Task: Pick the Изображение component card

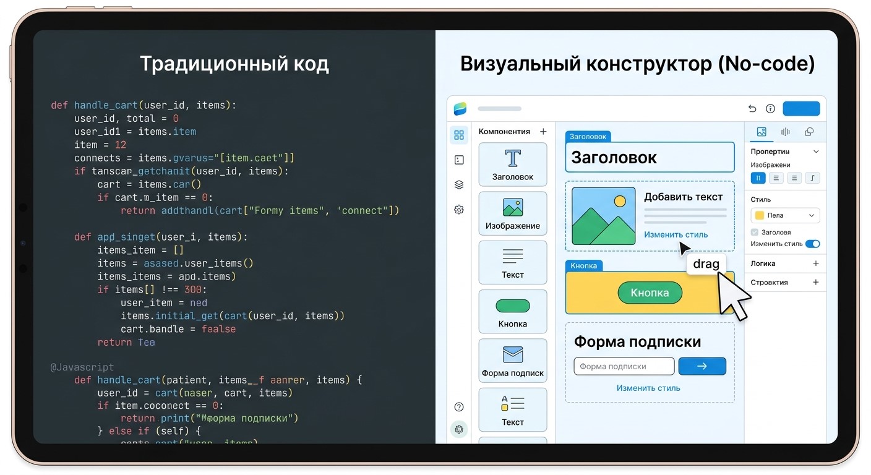Action: 513,213
